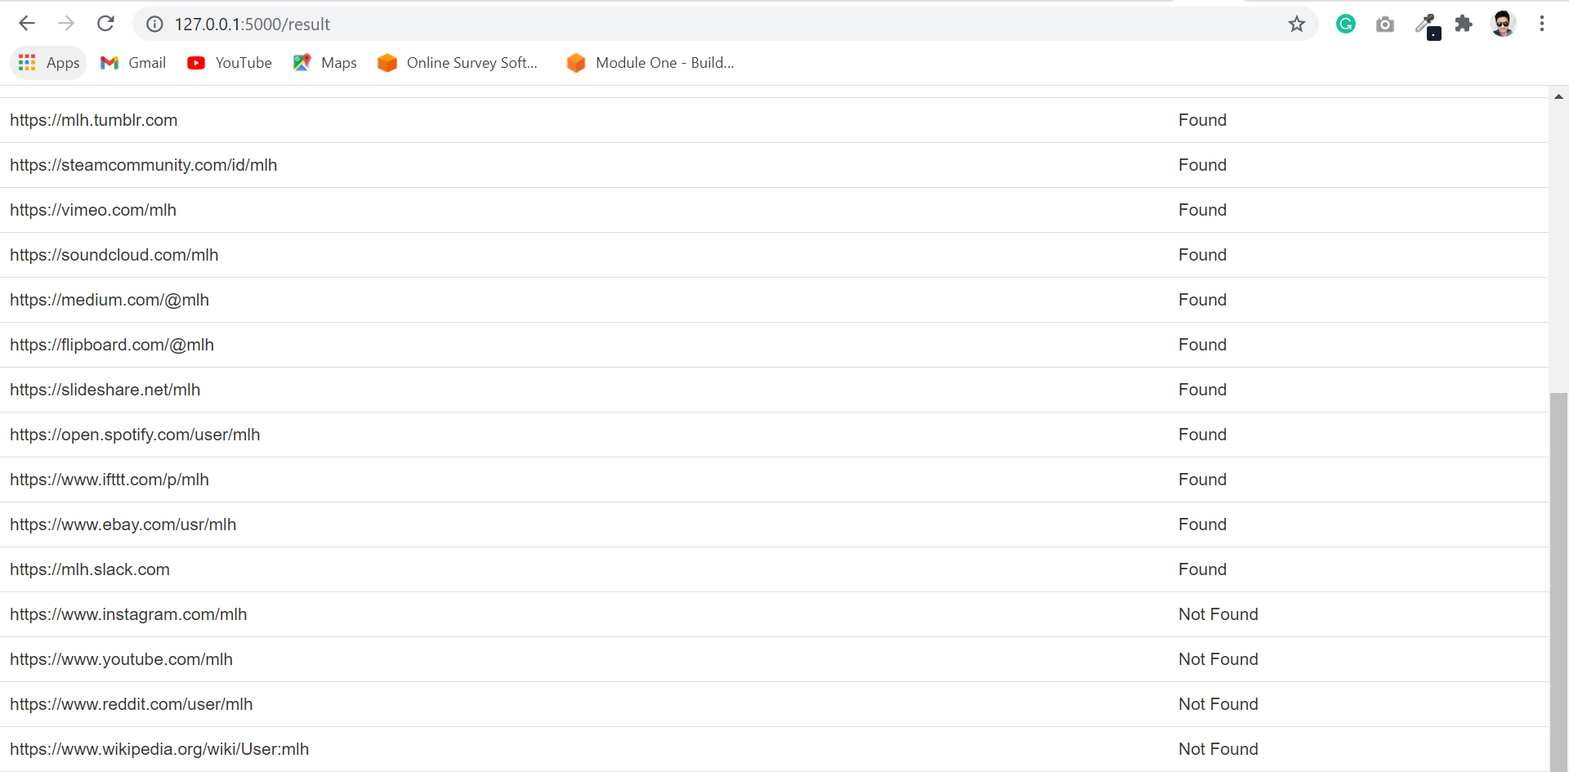The height and width of the screenshot is (772, 1569).
Task: Open the YouTube bookmark
Action: 230,63
